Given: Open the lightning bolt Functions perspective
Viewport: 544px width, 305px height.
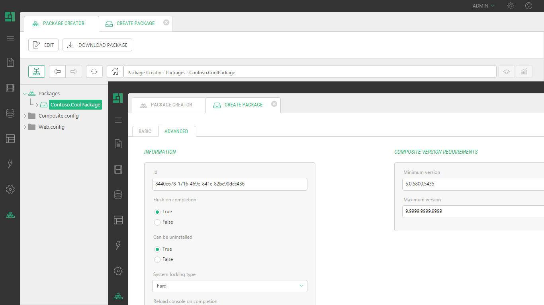Looking at the screenshot, I should [10, 164].
